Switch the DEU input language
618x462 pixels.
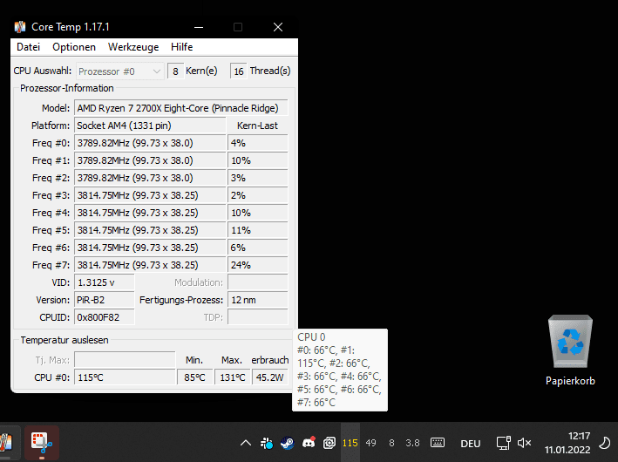[x=471, y=444]
